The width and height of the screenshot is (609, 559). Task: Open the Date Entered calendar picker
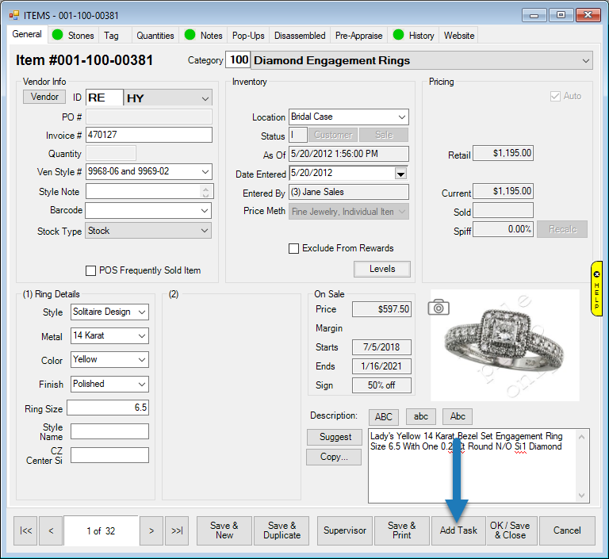click(x=400, y=174)
